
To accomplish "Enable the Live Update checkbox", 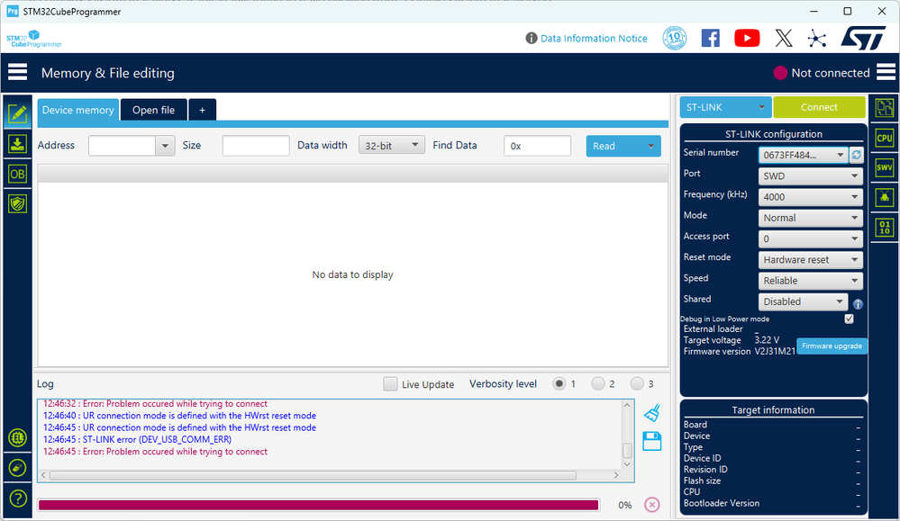I will click(x=390, y=384).
